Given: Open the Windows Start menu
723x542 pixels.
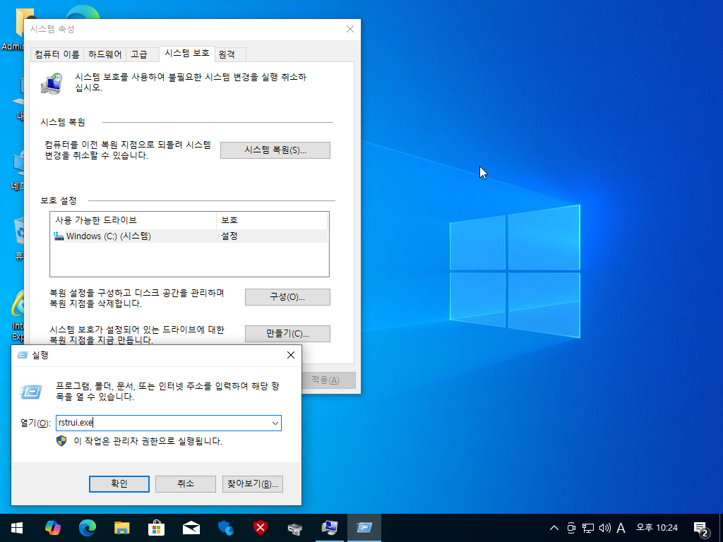Looking at the screenshot, I should [17, 528].
